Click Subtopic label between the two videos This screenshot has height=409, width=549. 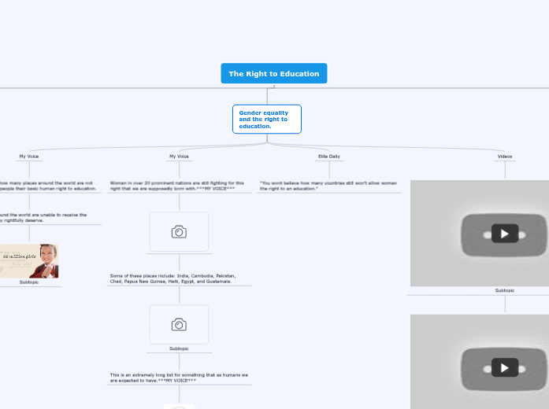[x=504, y=290]
